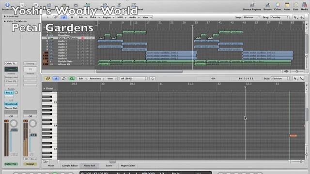This screenshot has width=310, height=174.
Task: Open the Arrange Edit menu
Action: [83, 17]
